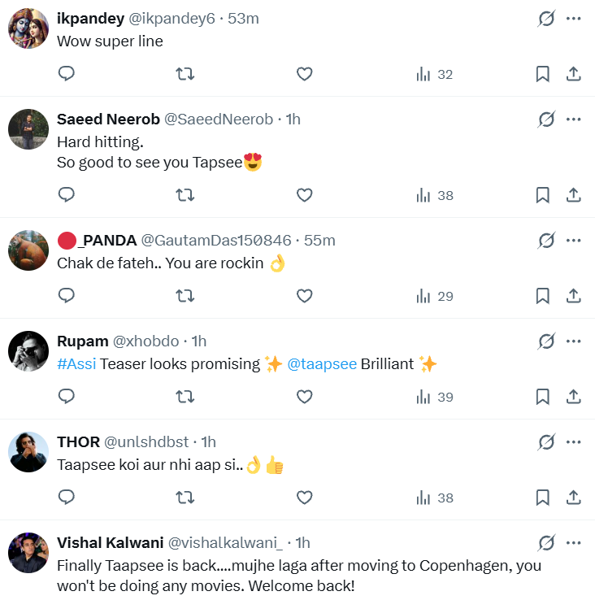Open Saeed Neerob's profile name
The image size is (595, 600).
pyautogui.click(x=108, y=120)
